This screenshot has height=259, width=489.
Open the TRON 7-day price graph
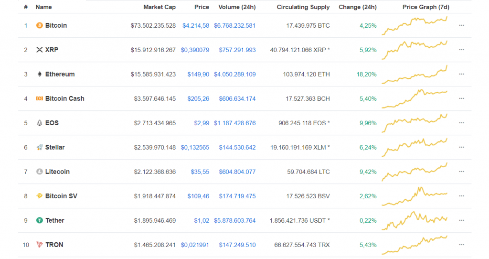pyautogui.click(x=415, y=245)
